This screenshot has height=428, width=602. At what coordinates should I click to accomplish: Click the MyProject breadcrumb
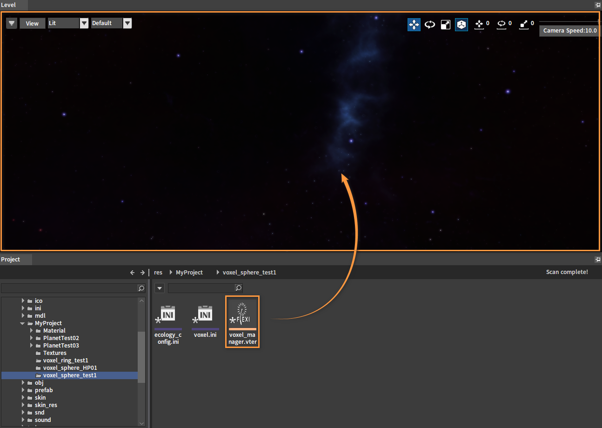189,273
